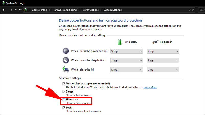
Task: Click the Forward navigation arrow
Action: [x=11, y=10]
